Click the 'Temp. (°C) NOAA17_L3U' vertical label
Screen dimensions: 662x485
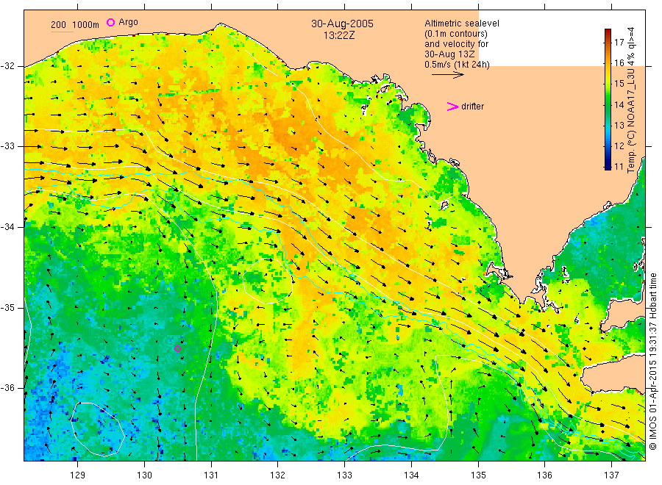(631, 116)
